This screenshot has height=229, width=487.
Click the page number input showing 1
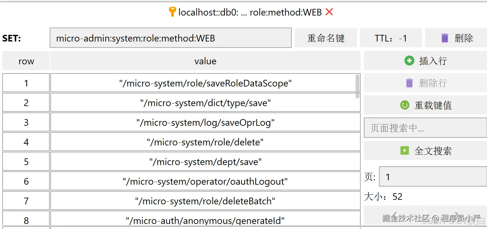click(x=433, y=177)
